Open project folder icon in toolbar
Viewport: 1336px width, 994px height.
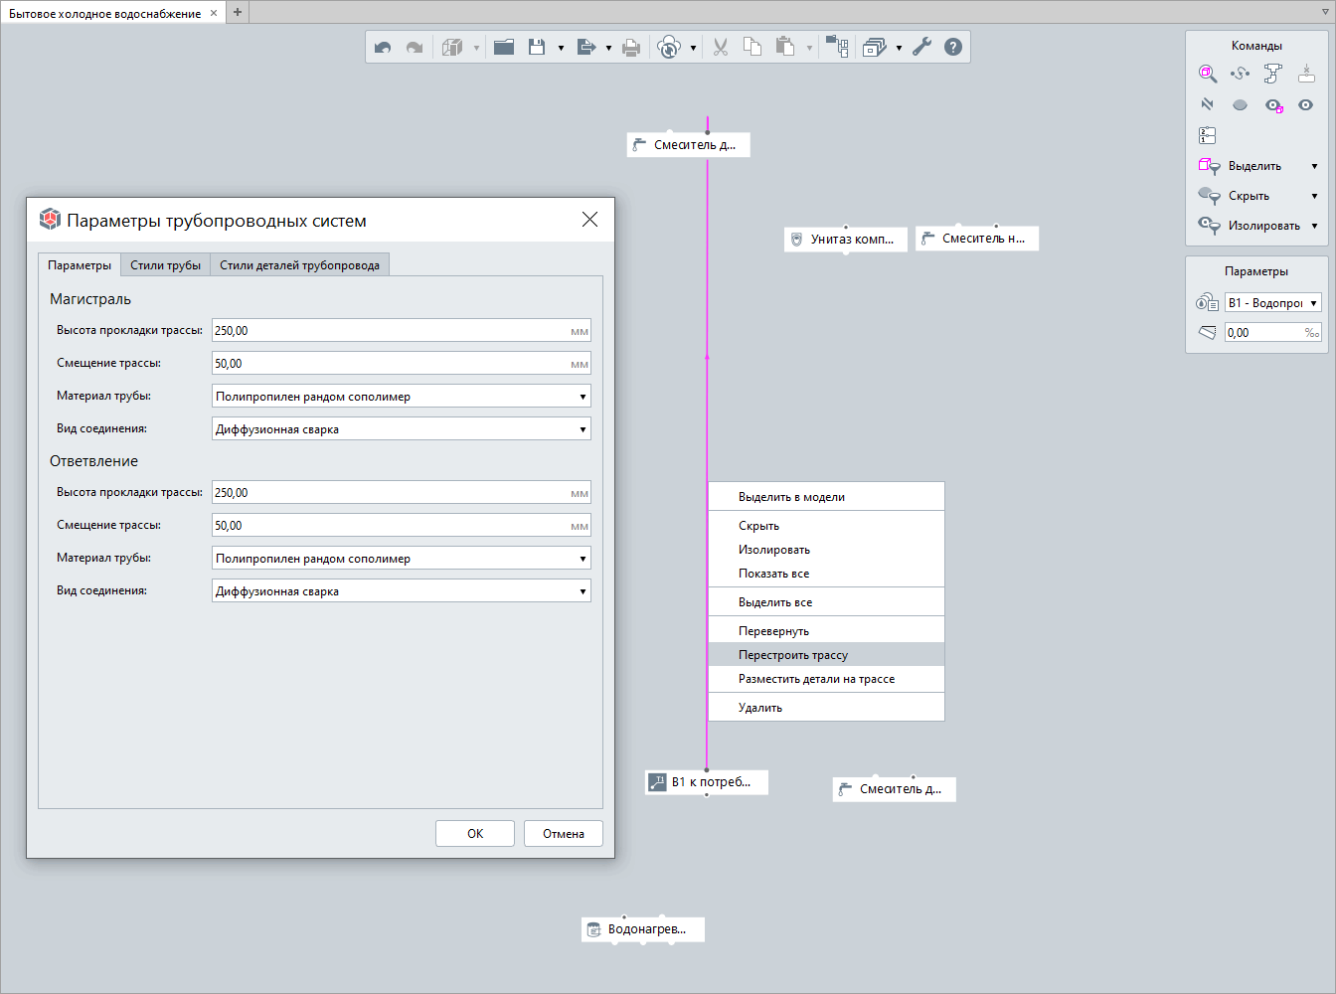click(504, 47)
